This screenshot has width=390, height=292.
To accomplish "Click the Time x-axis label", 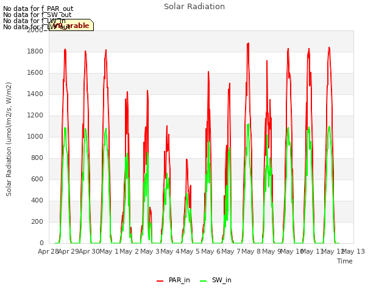I will click(x=345, y=261).
